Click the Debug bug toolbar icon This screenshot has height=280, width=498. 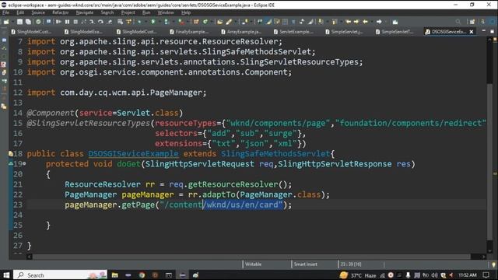[139, 22]
